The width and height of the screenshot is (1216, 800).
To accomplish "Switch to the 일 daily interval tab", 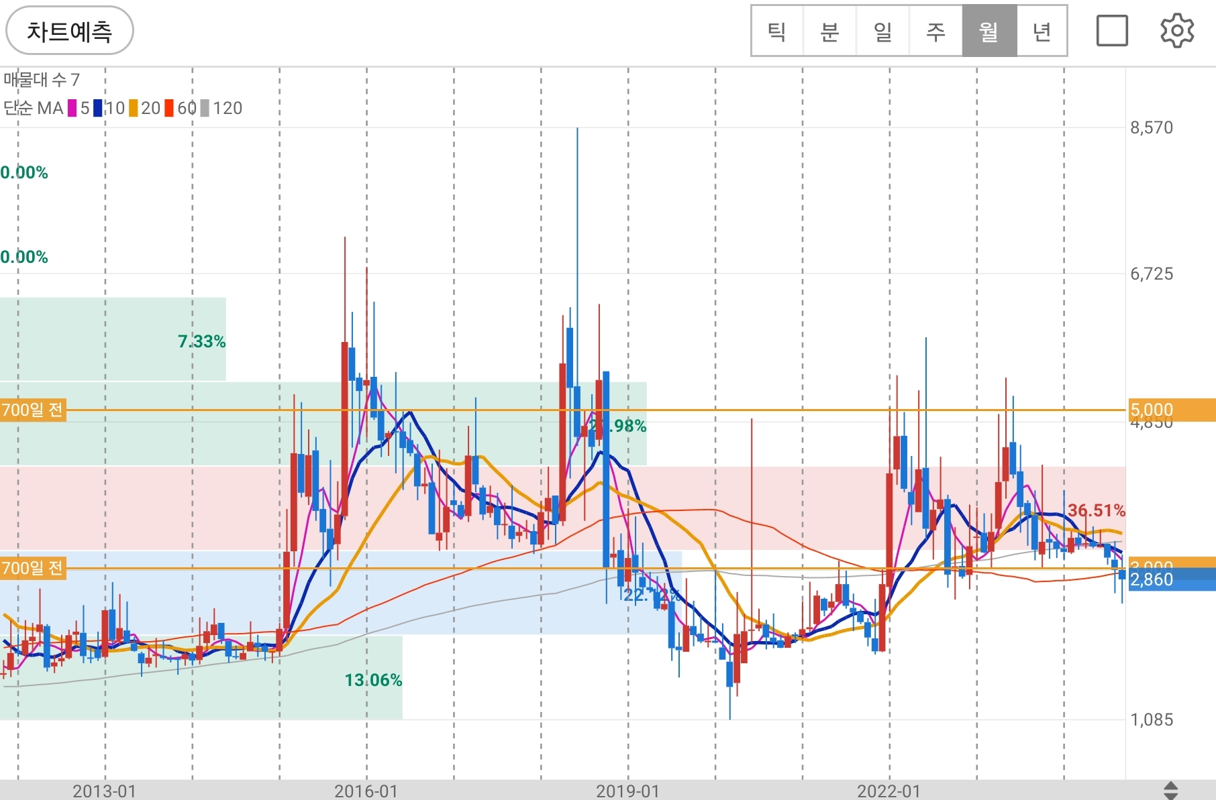I will [883, 32].
